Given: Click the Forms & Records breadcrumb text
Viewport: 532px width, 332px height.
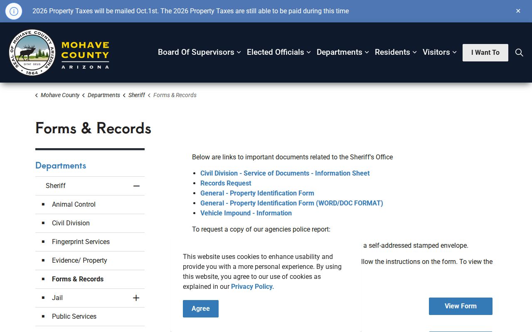Looking at the screenshot, I should point(175,95).
